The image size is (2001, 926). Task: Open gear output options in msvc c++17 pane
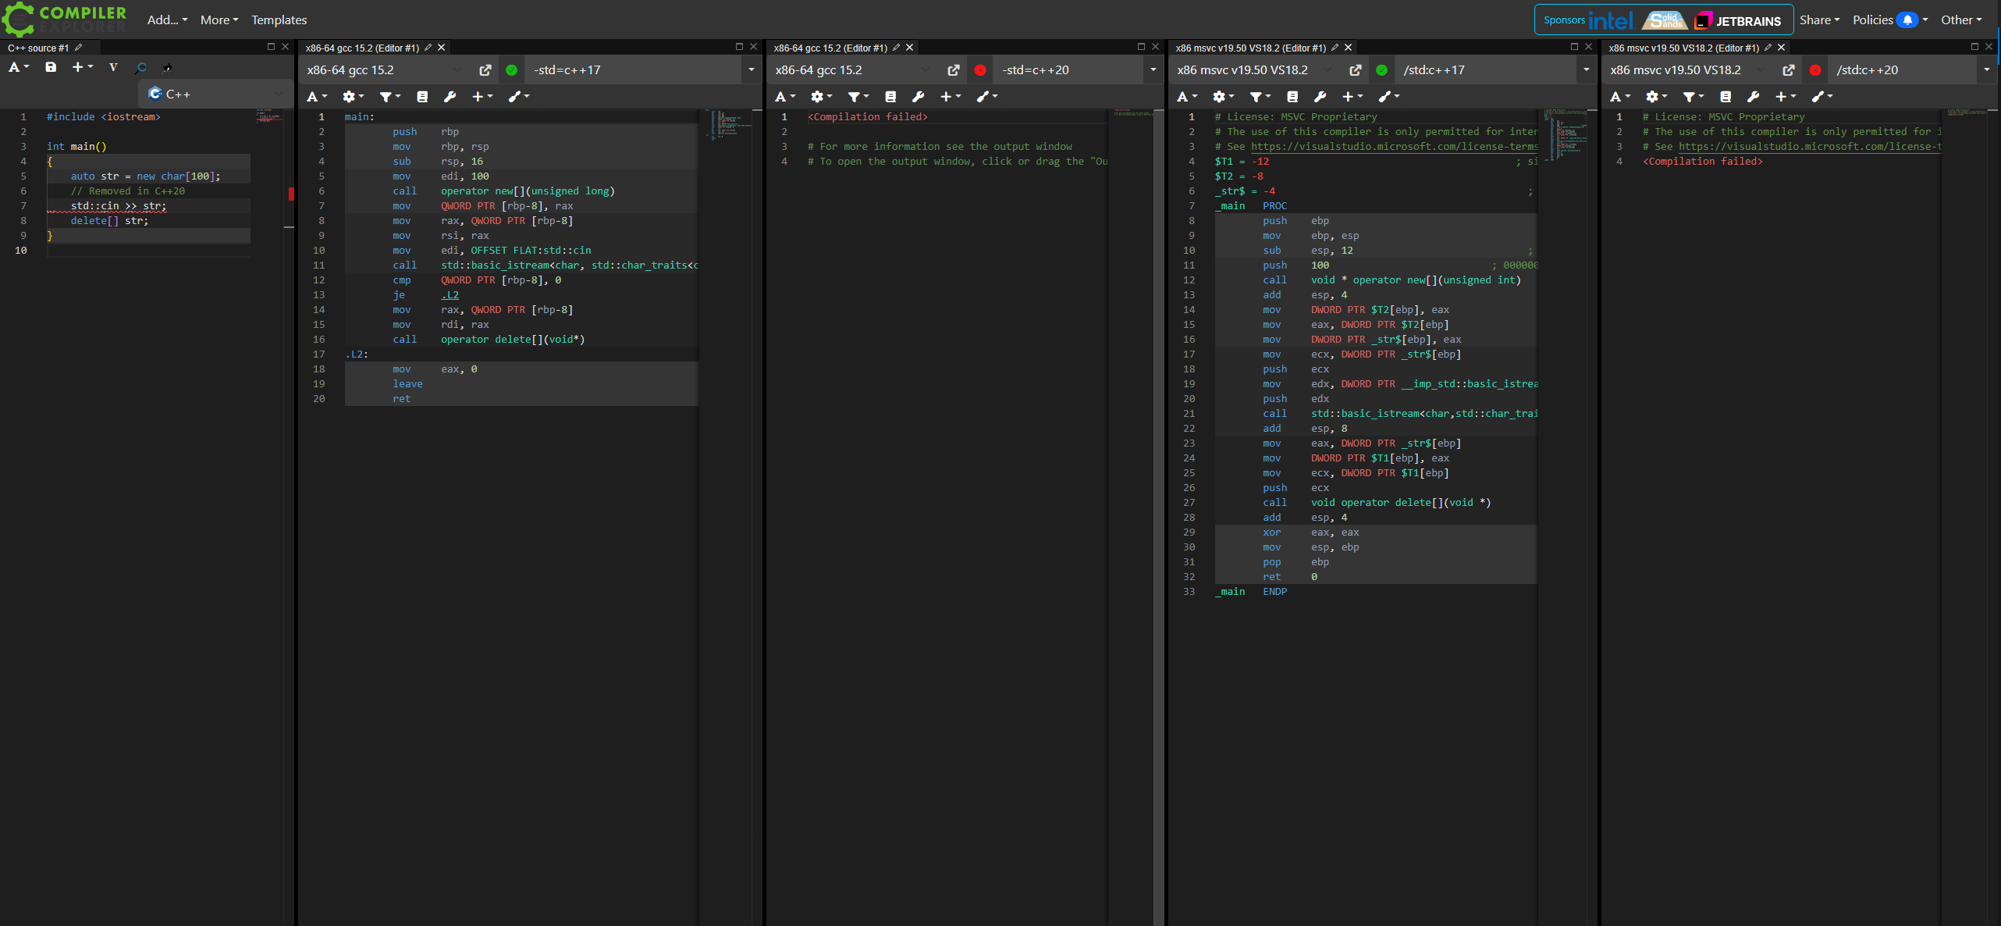[1222, 97]
